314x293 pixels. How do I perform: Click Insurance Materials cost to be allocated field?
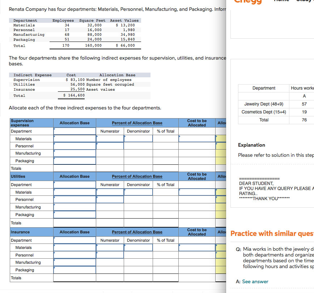point(197,247)
